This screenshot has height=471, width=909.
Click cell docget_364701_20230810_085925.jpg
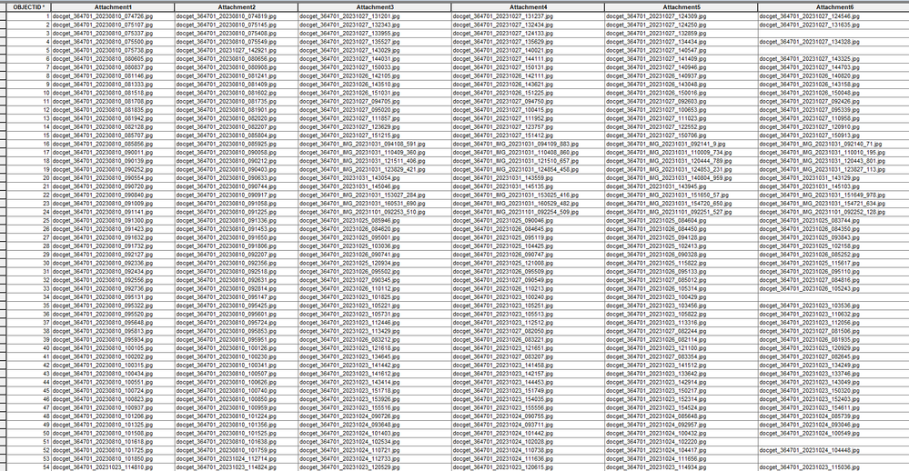pyautogui.click(x=237, y=144)
